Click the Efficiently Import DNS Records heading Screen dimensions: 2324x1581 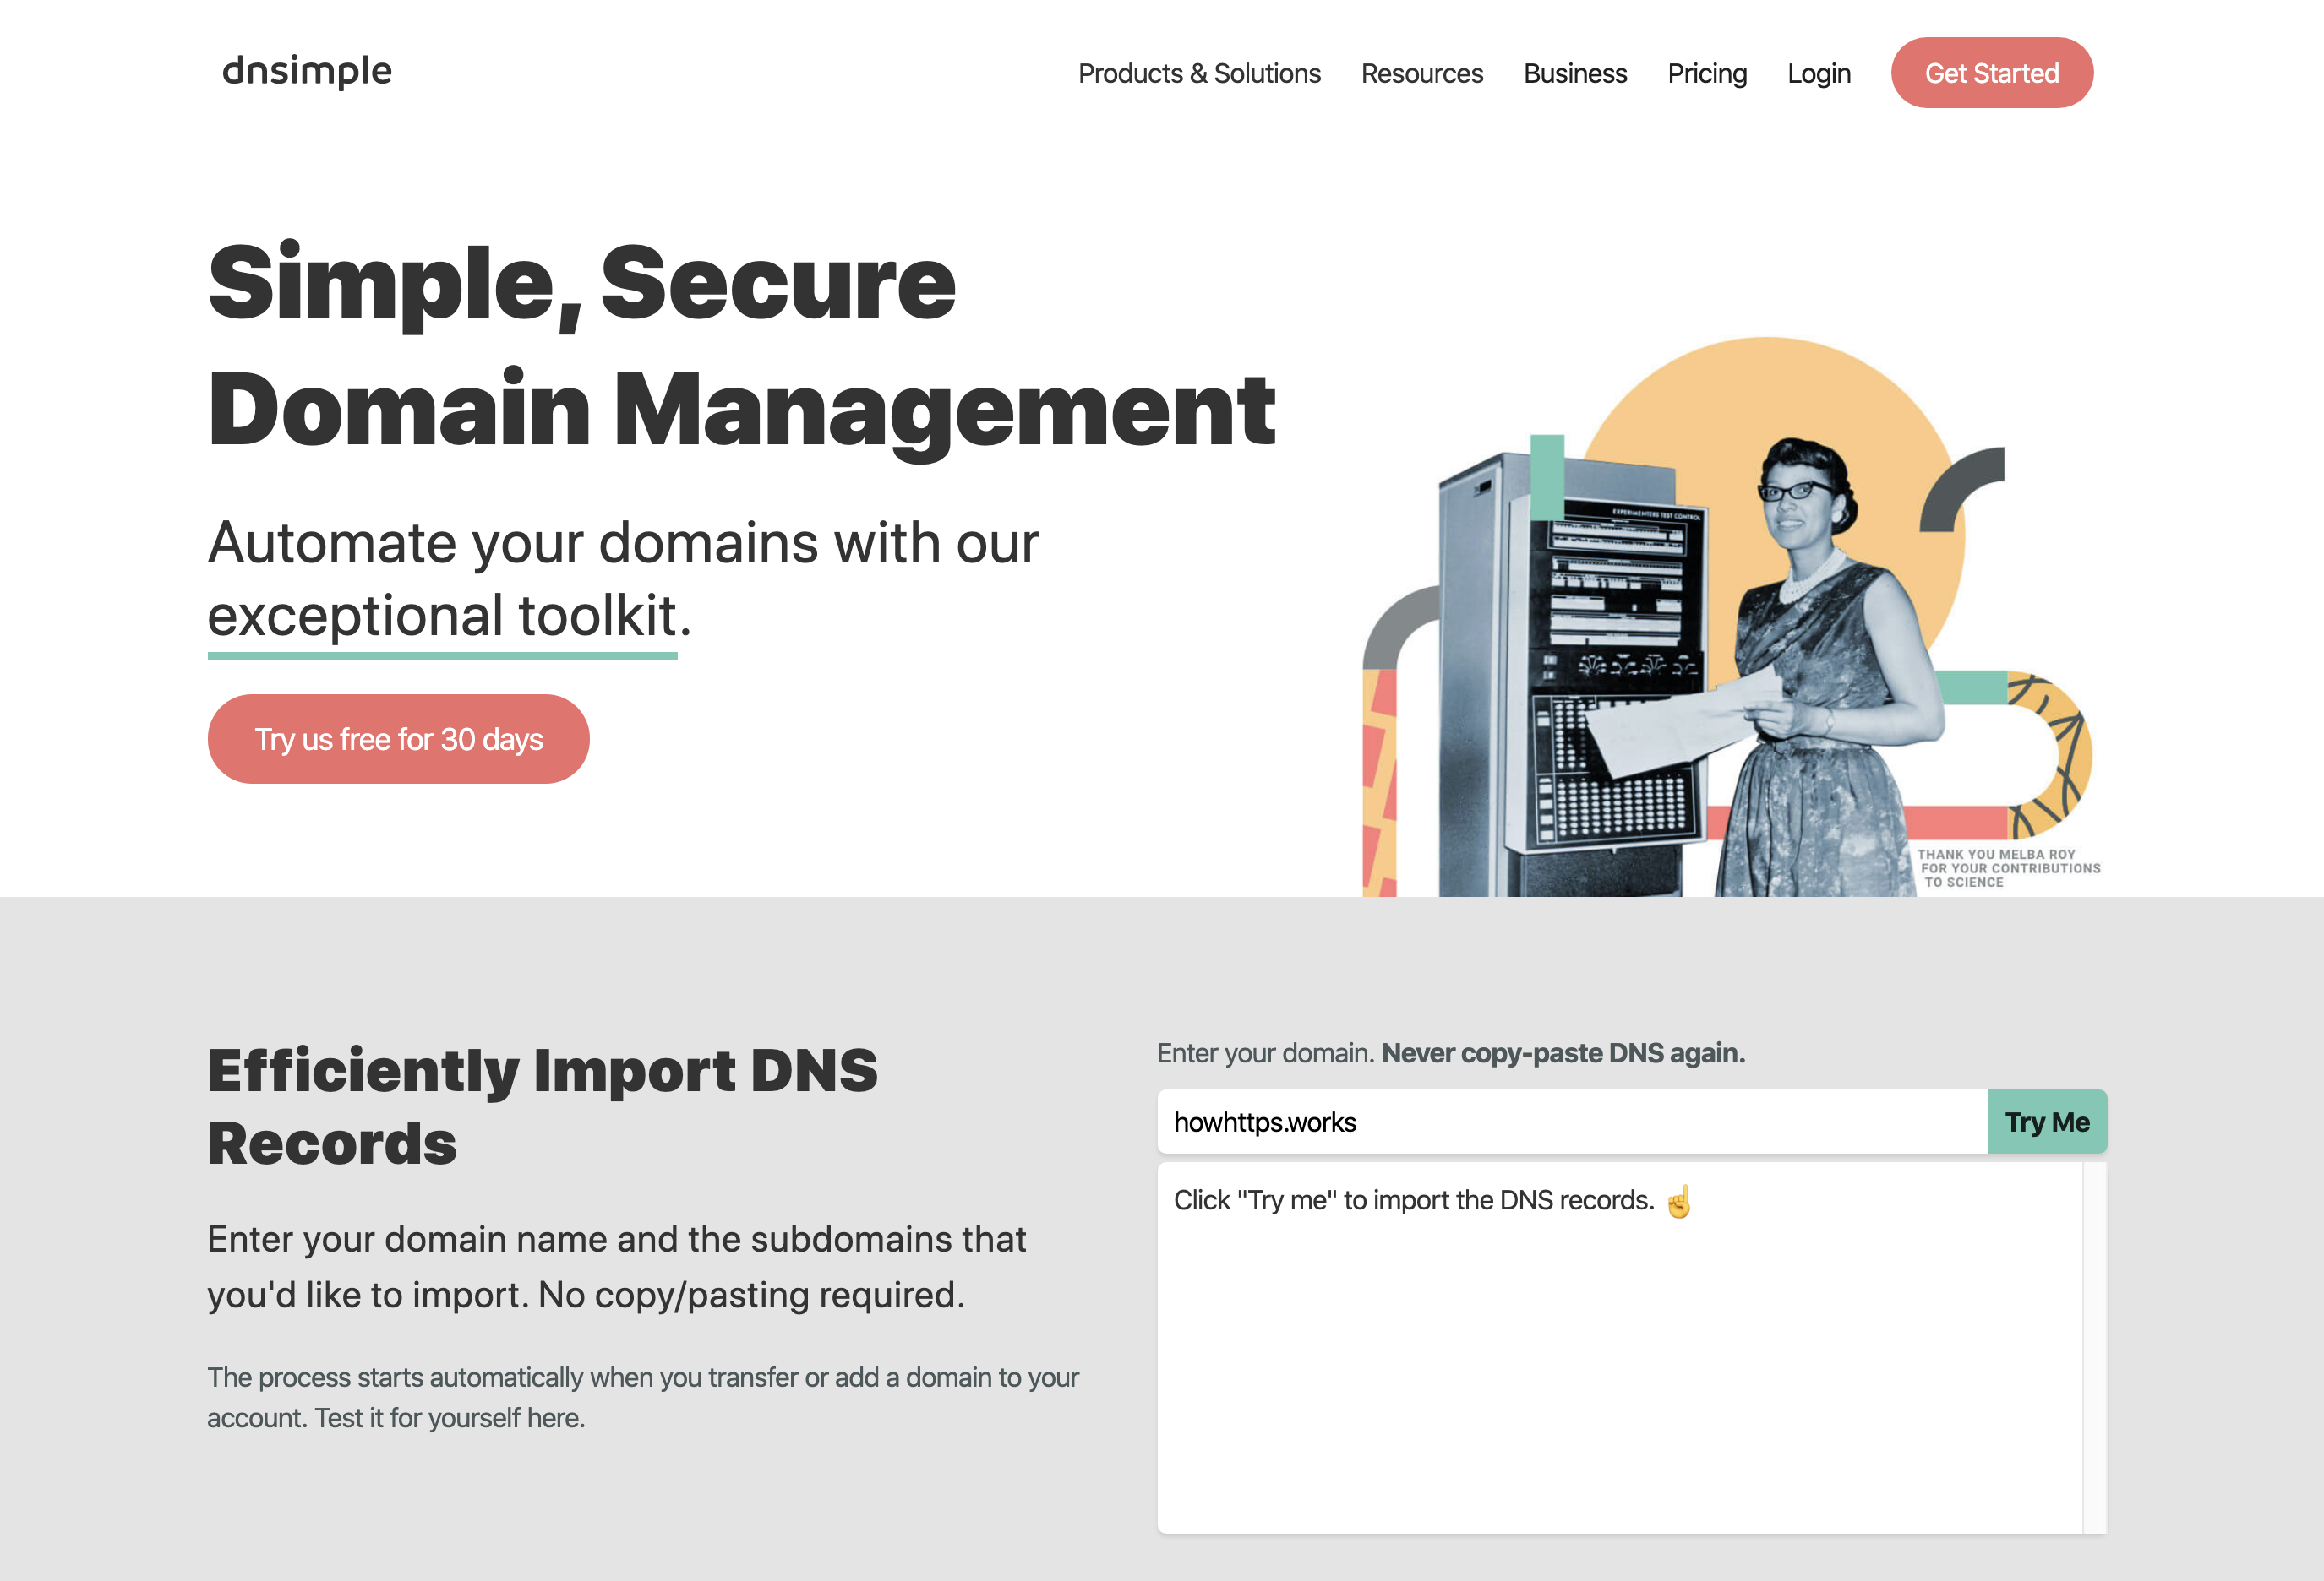542,1106
